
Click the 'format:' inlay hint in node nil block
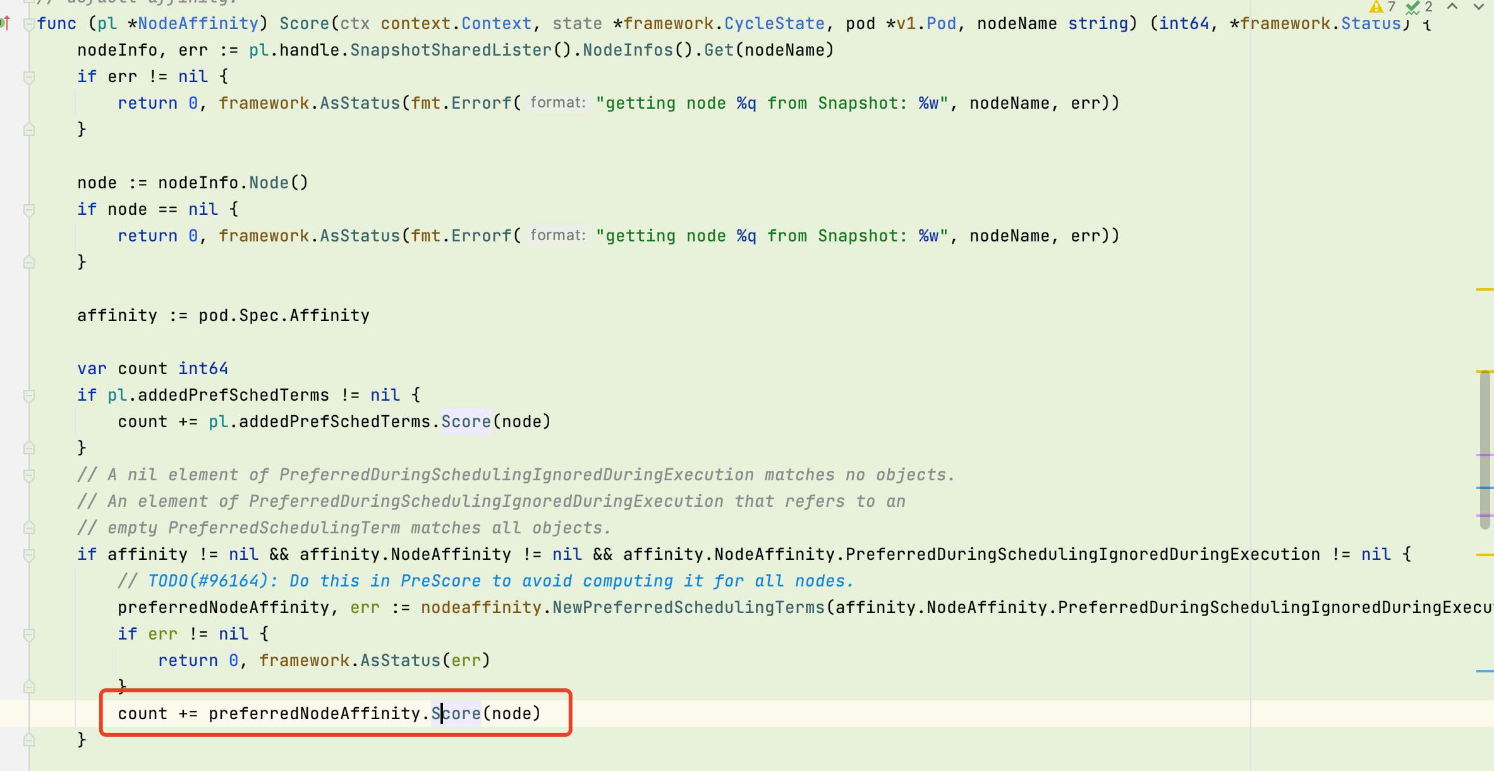tap(557, 236)
